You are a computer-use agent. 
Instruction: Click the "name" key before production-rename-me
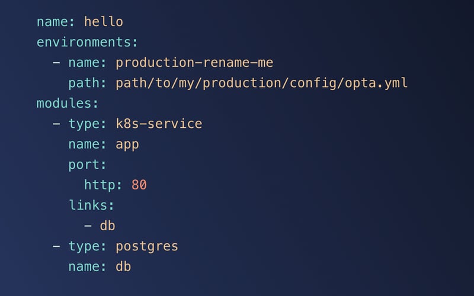tap(84, 62)
